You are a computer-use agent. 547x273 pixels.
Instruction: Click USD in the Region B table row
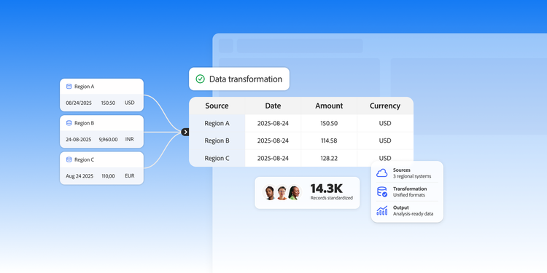pos(385,141)
